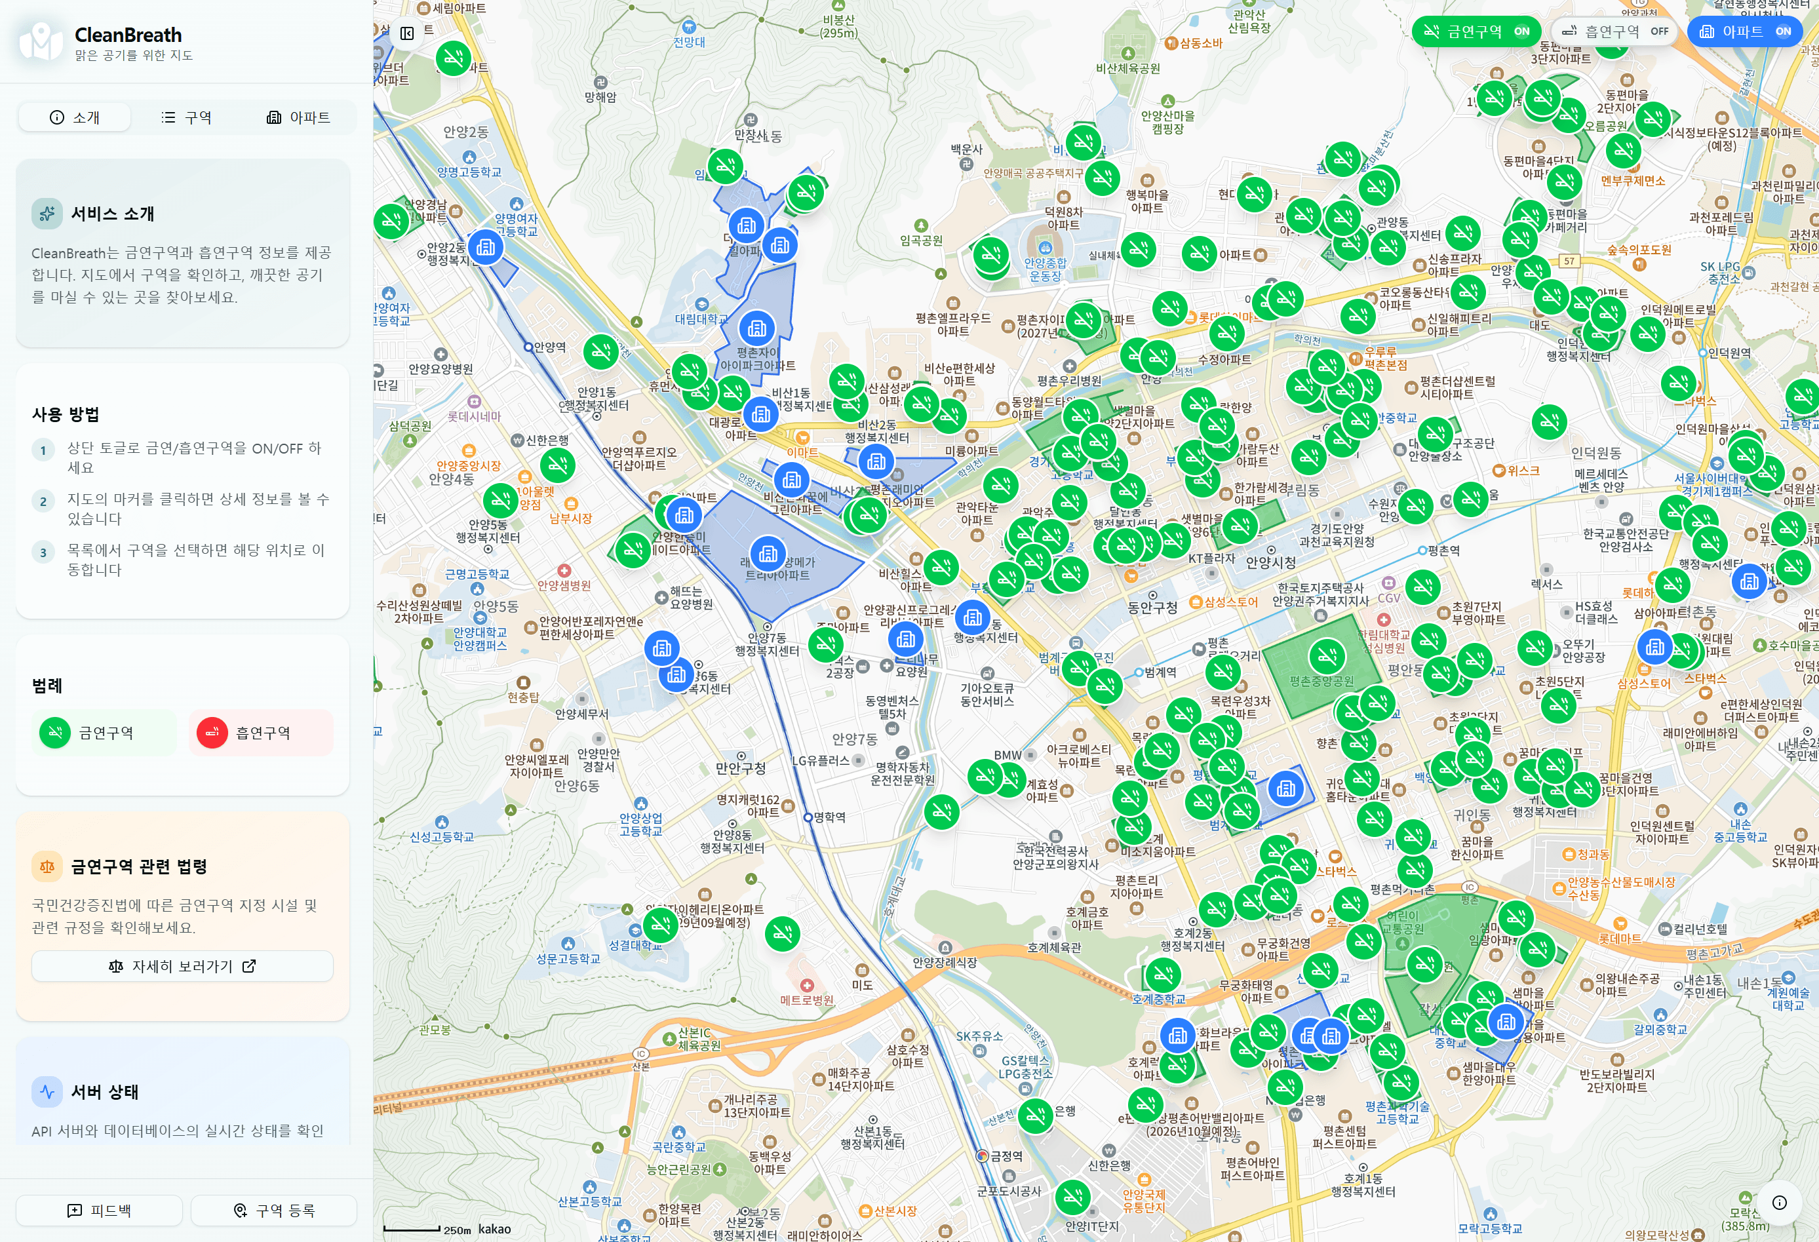Click apartment marker on 래미안안양메가트리아아파트
Screen dimensions: 1819x1242
(x=768, y=553)
